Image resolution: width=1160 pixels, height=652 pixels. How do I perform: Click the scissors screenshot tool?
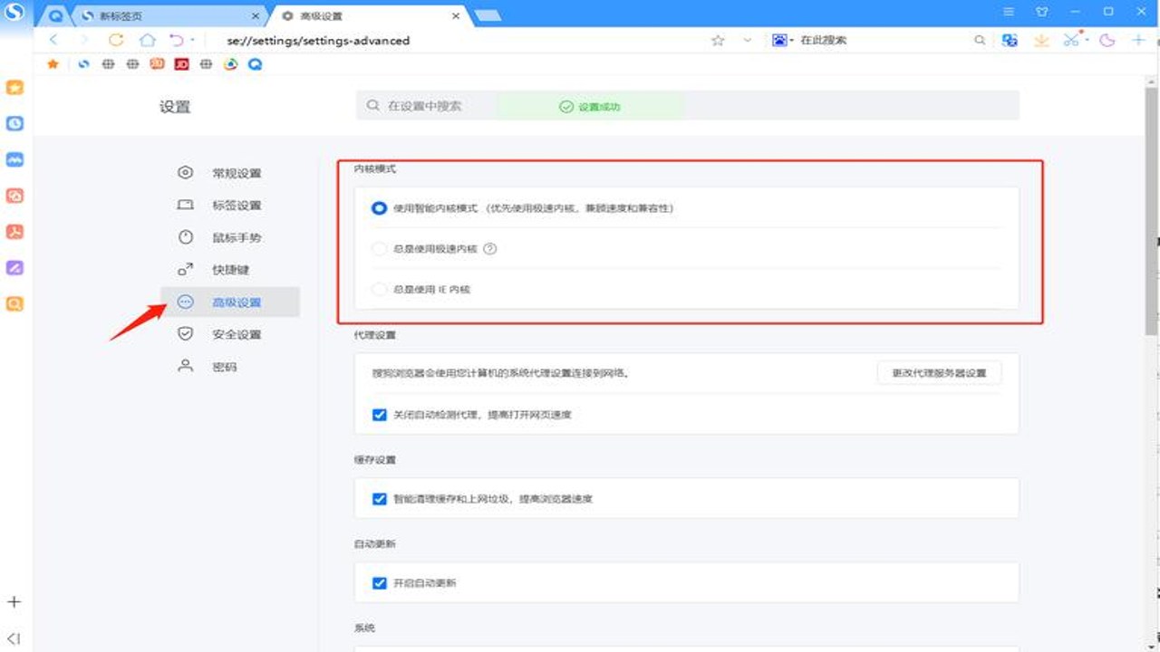tap(1072, 40)
